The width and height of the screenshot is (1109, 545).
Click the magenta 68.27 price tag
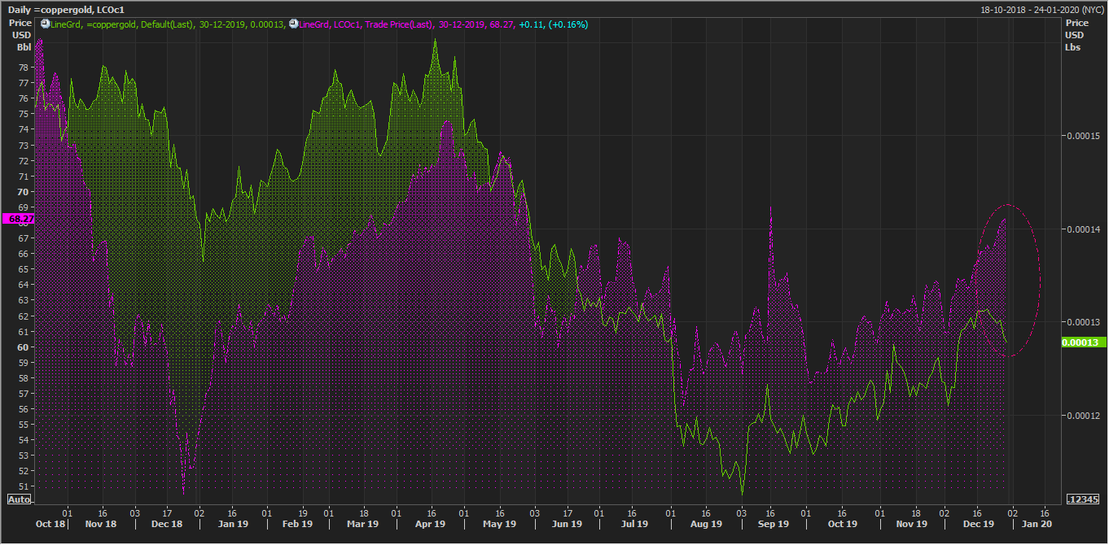(18, 219)
